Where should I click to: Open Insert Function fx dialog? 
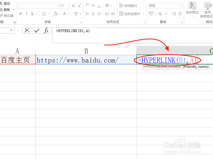46,30
